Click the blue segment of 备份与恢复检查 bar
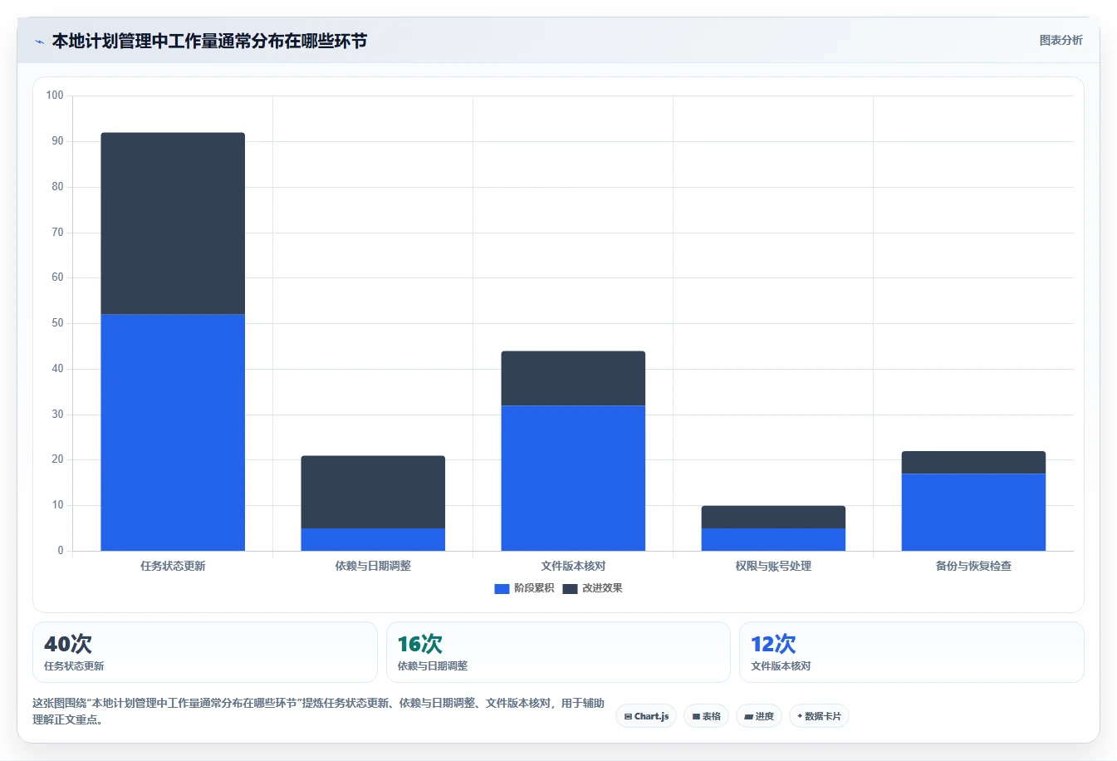Viewport: 1117px width, 761px height. click(973, 512)
